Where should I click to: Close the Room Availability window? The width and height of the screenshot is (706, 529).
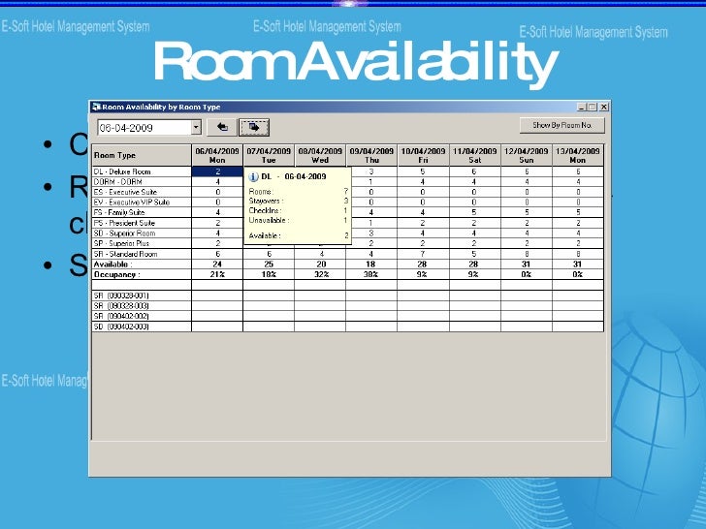pyautogui.click(x=604, y=107)
